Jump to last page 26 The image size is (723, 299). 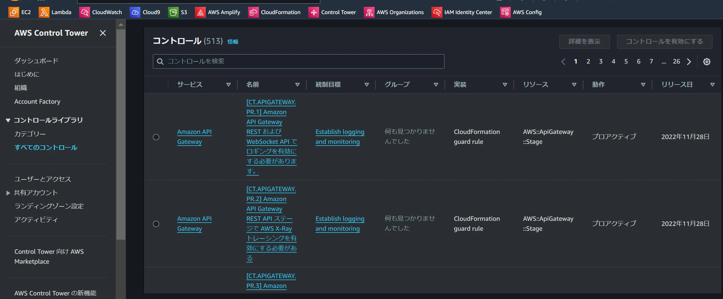tap(677, 61)
